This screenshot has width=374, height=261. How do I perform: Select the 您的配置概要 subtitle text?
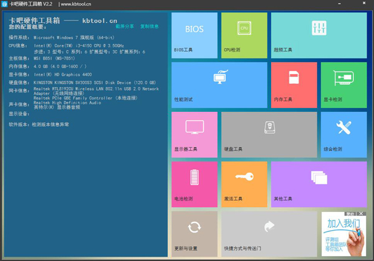(27, 27)
